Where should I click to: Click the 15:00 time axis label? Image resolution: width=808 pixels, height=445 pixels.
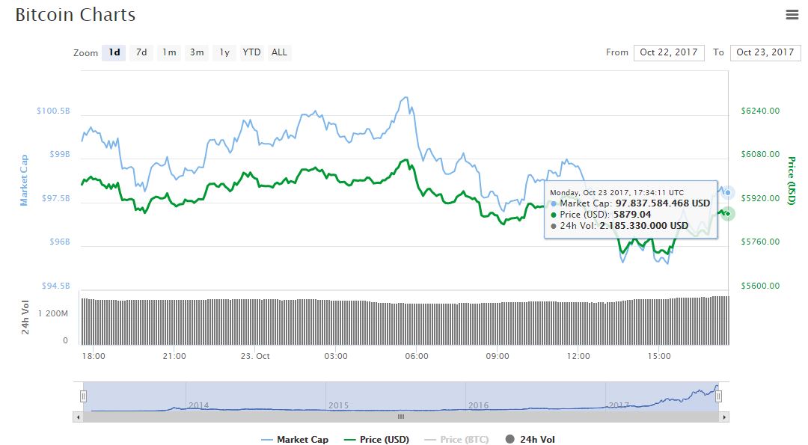659,356
